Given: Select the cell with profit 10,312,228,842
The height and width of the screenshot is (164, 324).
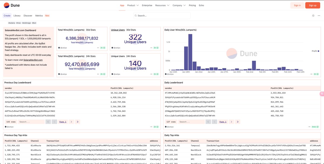Looking at the screenshot, I should [x=118, y=93].
